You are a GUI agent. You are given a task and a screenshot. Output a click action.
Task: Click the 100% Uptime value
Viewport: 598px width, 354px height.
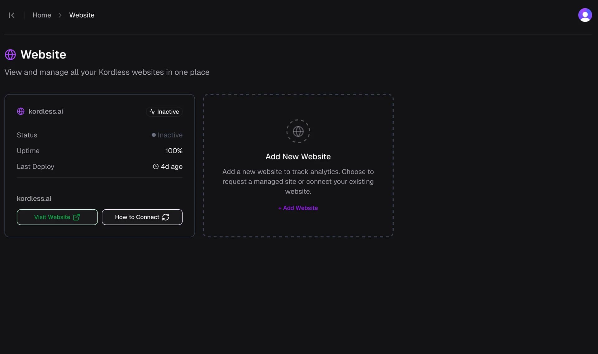(173, 151)
